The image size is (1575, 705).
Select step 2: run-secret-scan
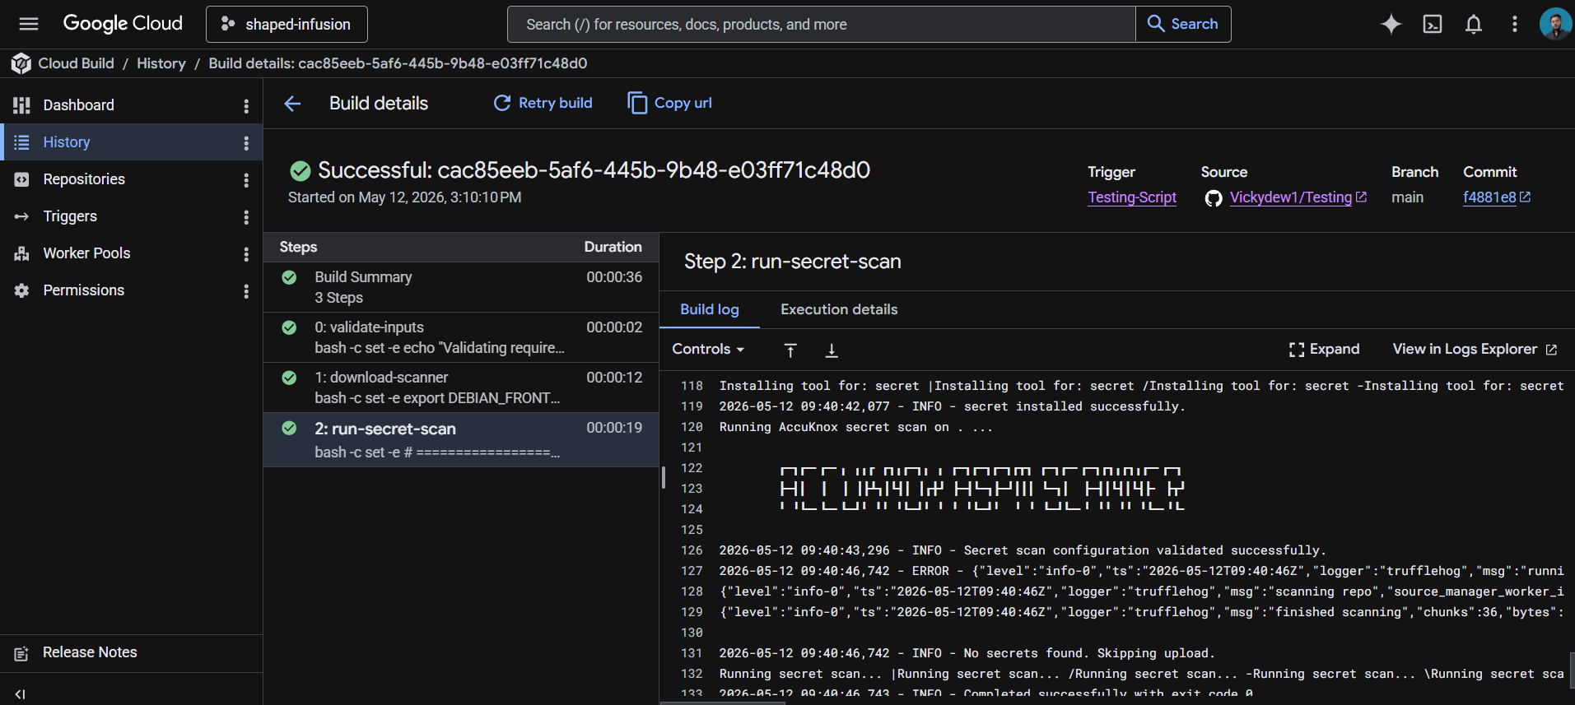461,439
